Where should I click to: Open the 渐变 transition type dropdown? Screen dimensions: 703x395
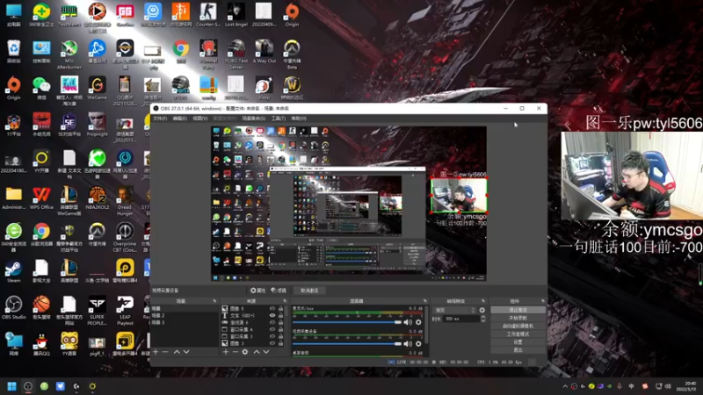(454, 310)
